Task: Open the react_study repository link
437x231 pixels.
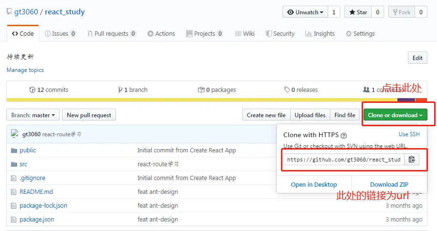Action: coord(65,12)
